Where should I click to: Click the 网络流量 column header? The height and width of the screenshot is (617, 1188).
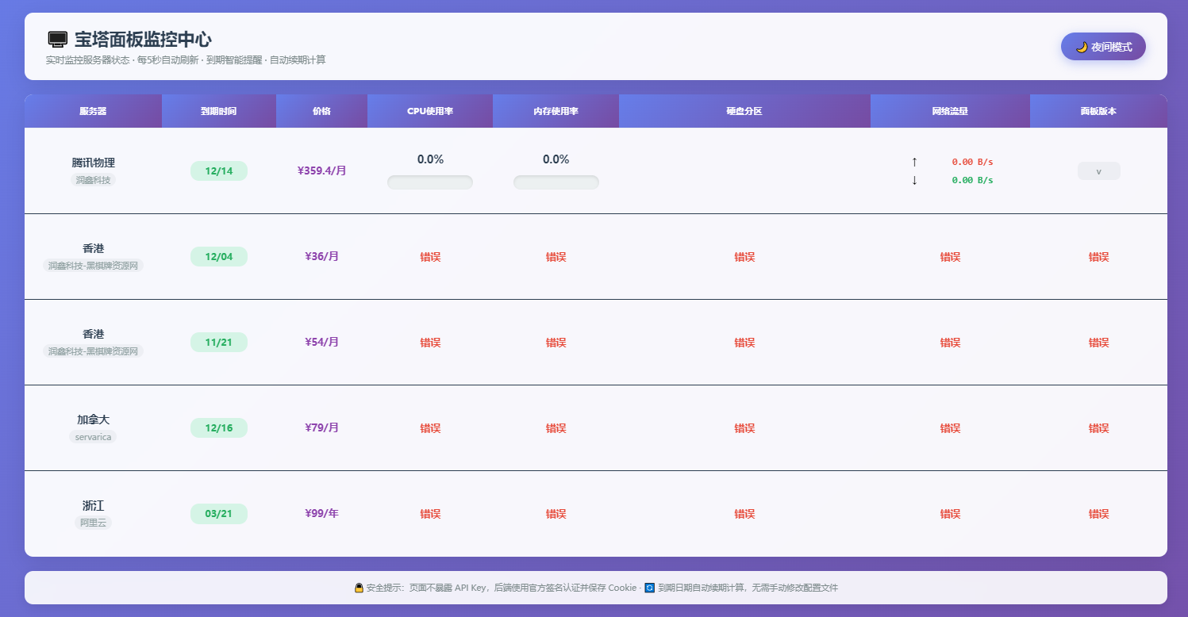tap(949, 111)
